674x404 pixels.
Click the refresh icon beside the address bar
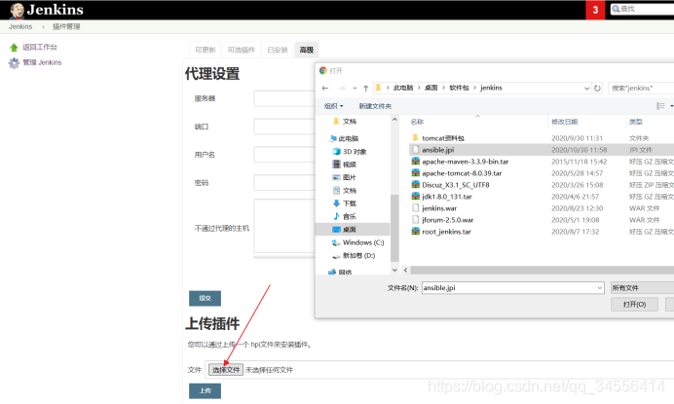click(597, 89)
